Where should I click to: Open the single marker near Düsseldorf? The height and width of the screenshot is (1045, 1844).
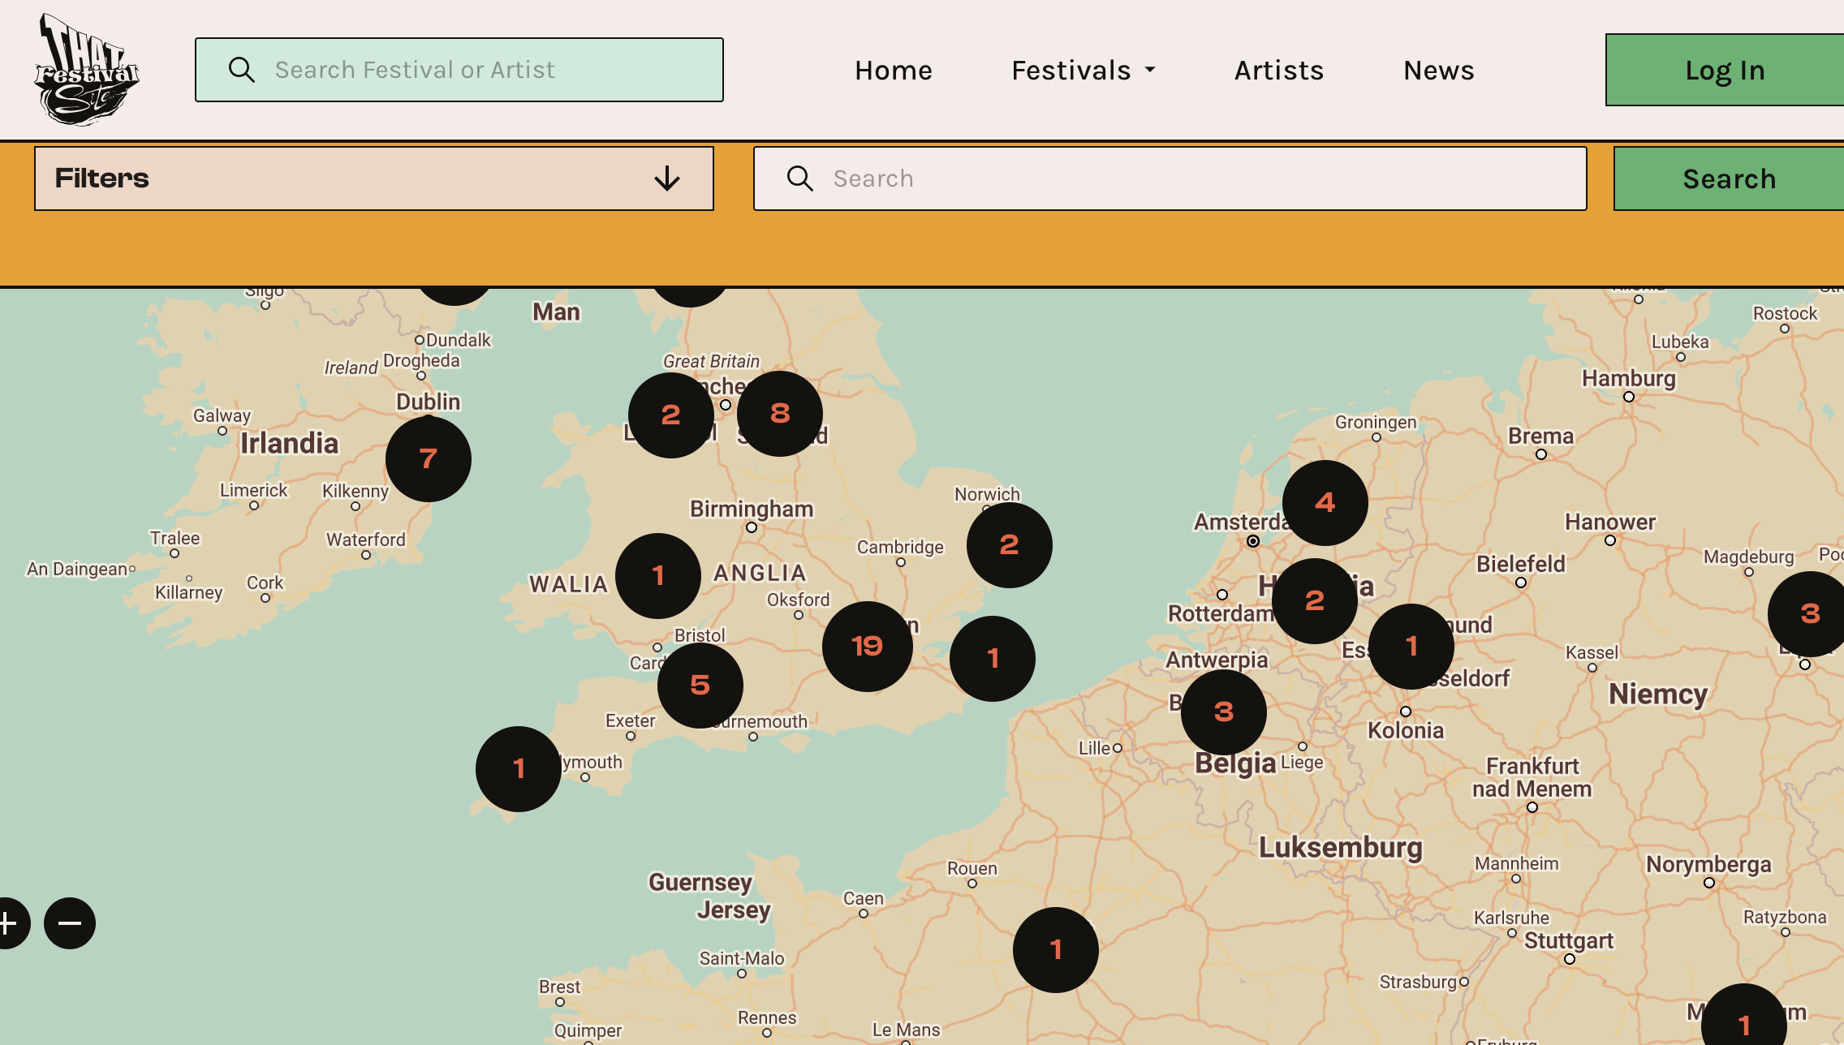pyautogui.click(x=1411, y=647)
